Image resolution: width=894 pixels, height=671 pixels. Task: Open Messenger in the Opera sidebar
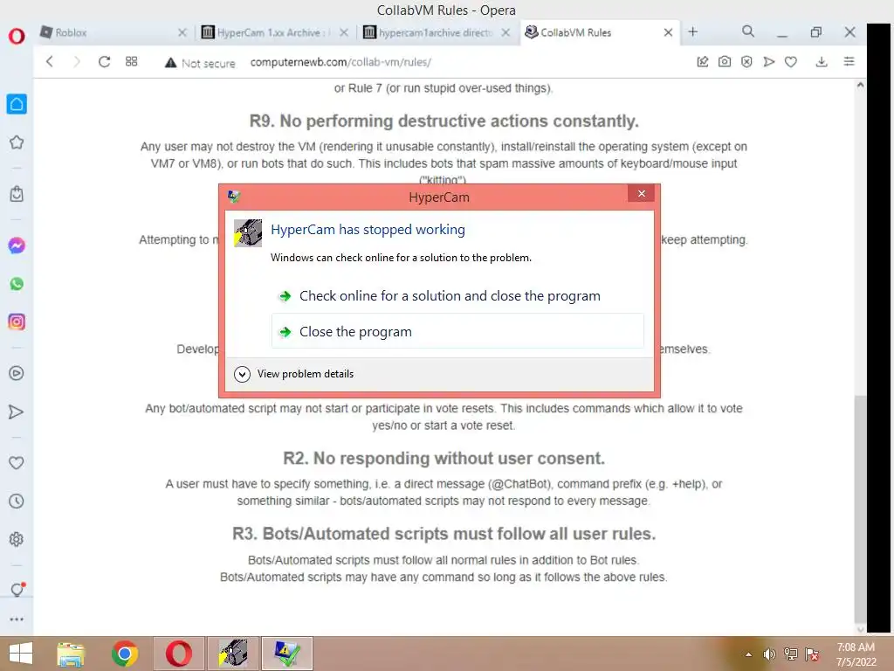coord(17,246)
